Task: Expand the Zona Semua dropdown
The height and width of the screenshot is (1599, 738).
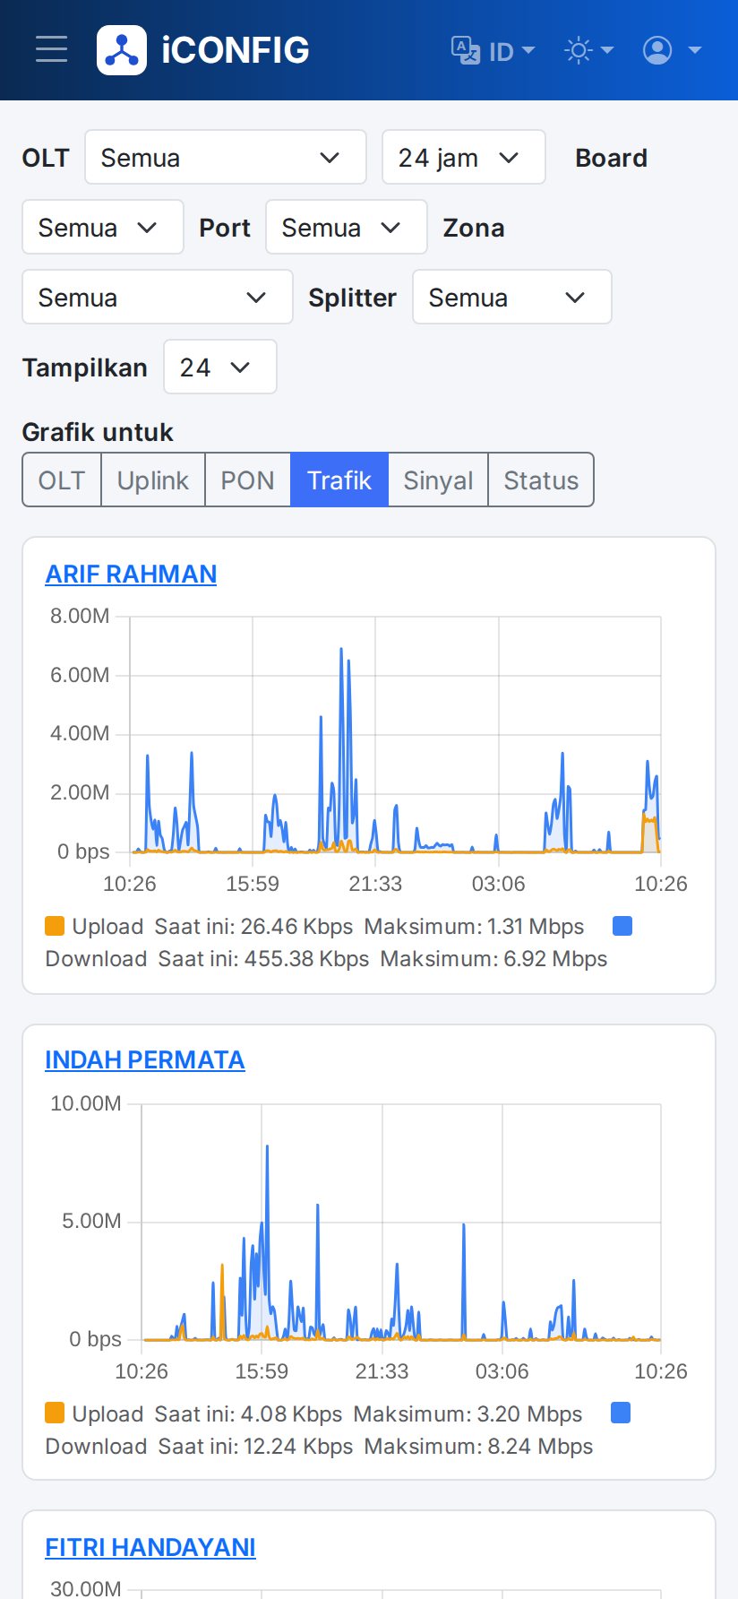Action: (x=158, y=297)
